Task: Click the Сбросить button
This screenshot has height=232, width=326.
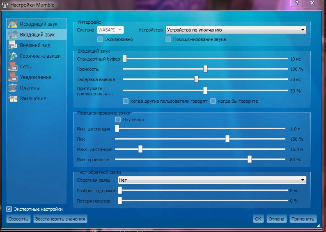Action: pyautogui.click(x=18, y=219)
